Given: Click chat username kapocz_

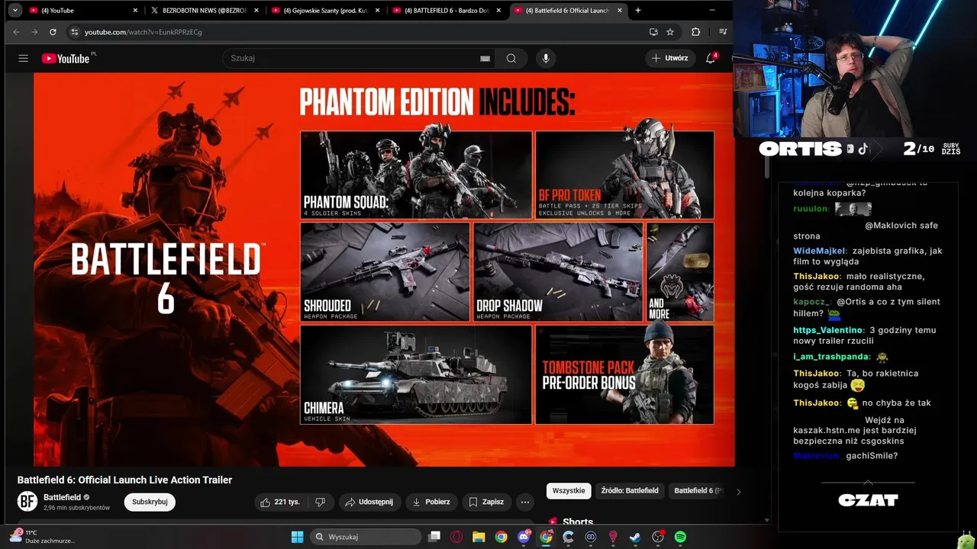Looking at the screenshot, I should point(812,302).
